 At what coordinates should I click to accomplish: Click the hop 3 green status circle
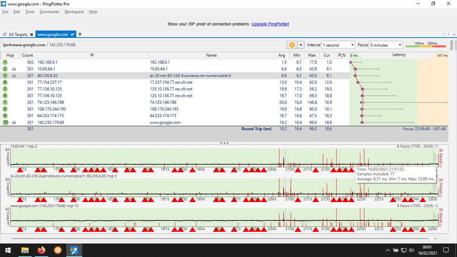pyautogui.click(x=5, y=75)
